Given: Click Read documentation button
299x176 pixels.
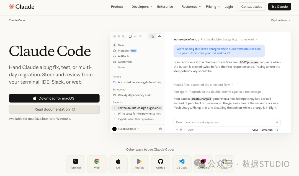Looking at the screenshot, I should tap(54, 109).
